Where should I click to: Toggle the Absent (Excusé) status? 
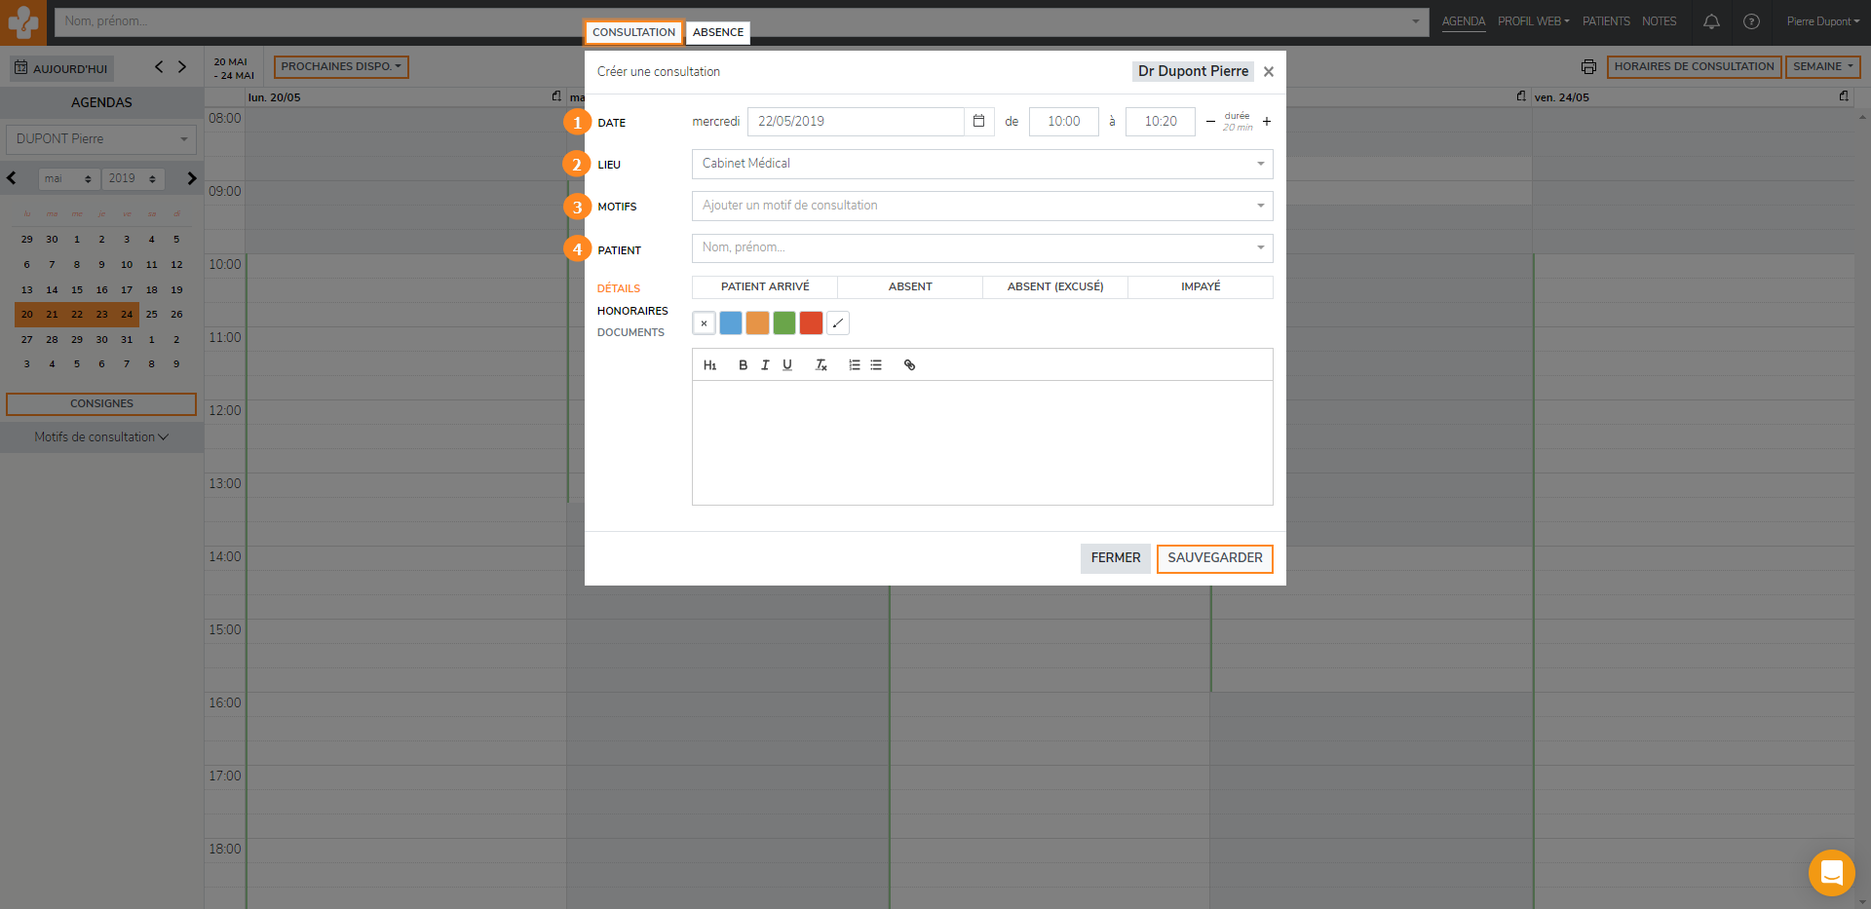1054,287
